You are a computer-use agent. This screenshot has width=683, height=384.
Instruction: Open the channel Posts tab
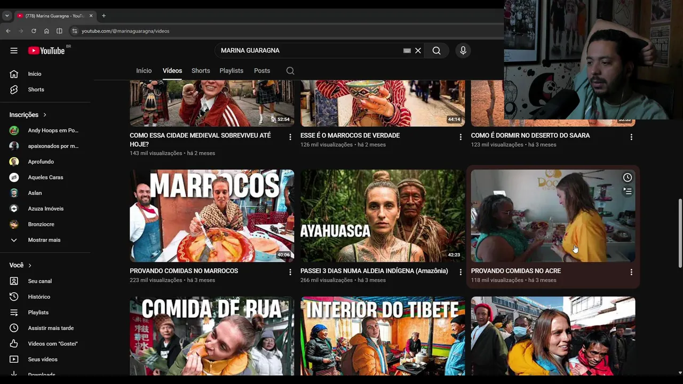pyautogui.click(x=262, y=71)
